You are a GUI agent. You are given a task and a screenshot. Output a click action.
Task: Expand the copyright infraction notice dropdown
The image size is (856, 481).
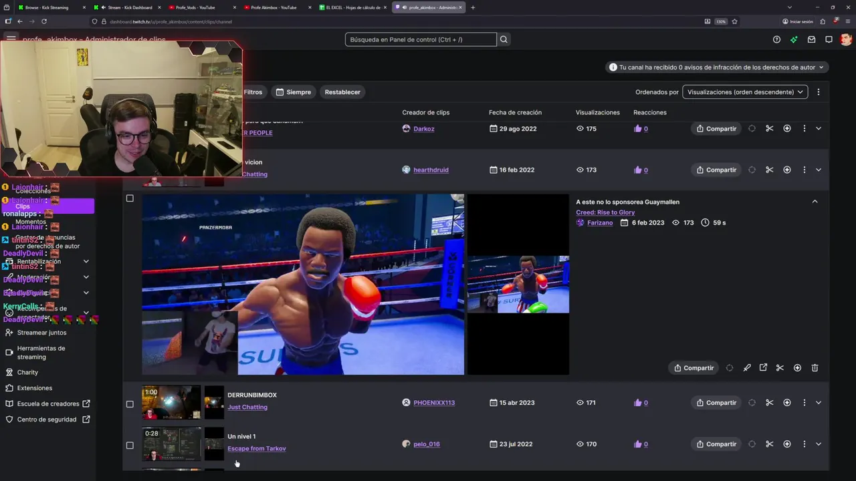716,67
